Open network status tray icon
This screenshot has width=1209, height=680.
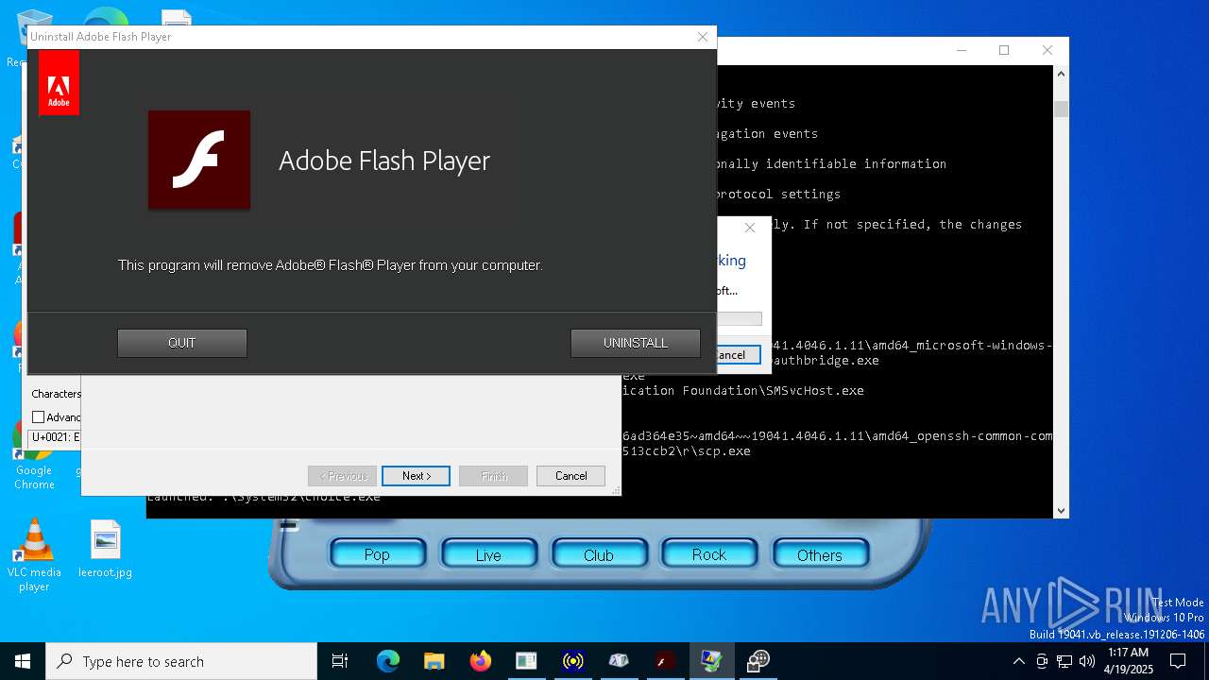tap(1064, 661)
